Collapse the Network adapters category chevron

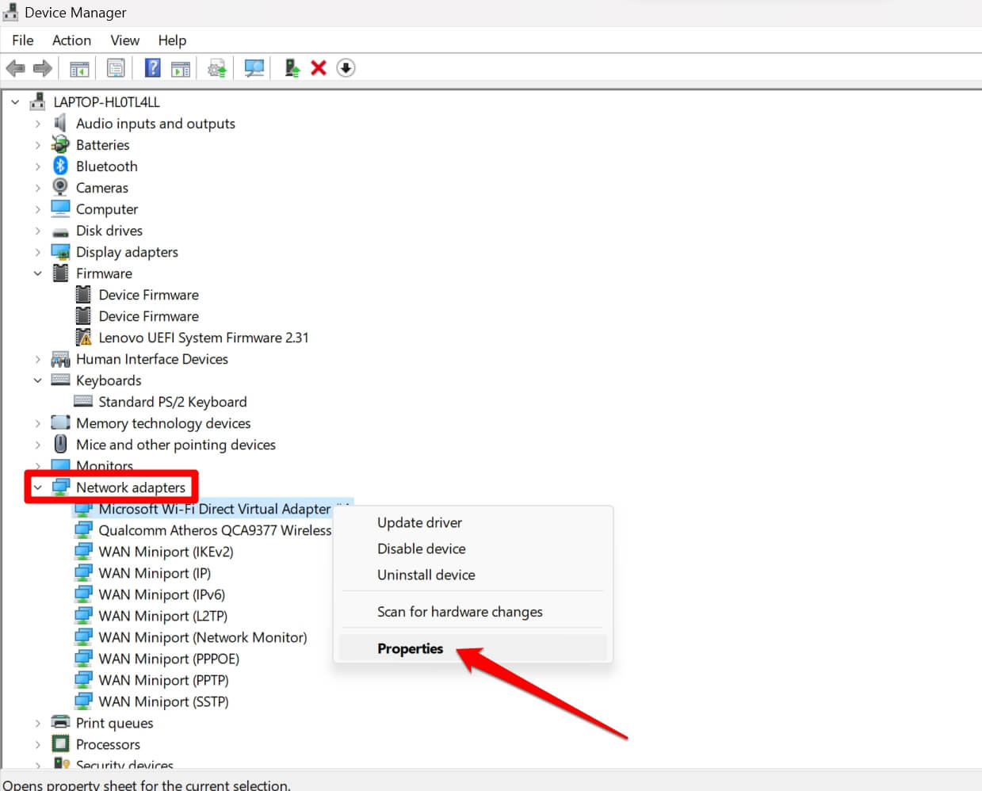[37, 487]
